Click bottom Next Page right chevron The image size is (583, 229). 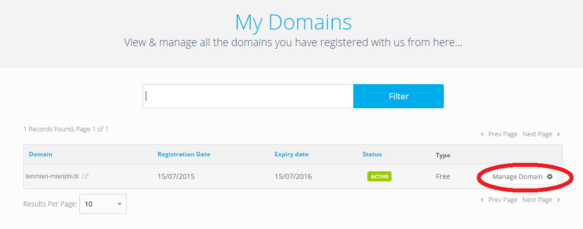click(x=558, y=200)
